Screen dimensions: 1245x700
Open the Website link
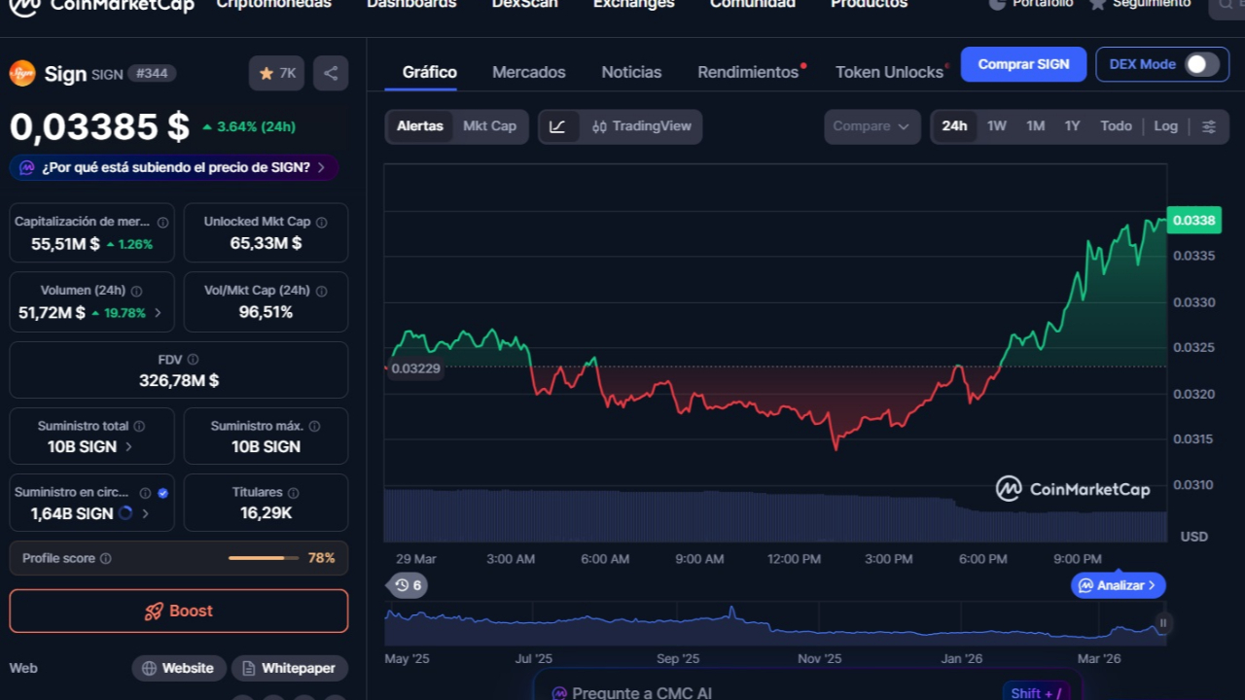click(x=179, y=668)
